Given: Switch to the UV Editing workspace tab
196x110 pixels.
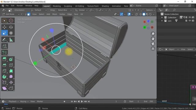Looking at the screenshot, I should 80,6.
